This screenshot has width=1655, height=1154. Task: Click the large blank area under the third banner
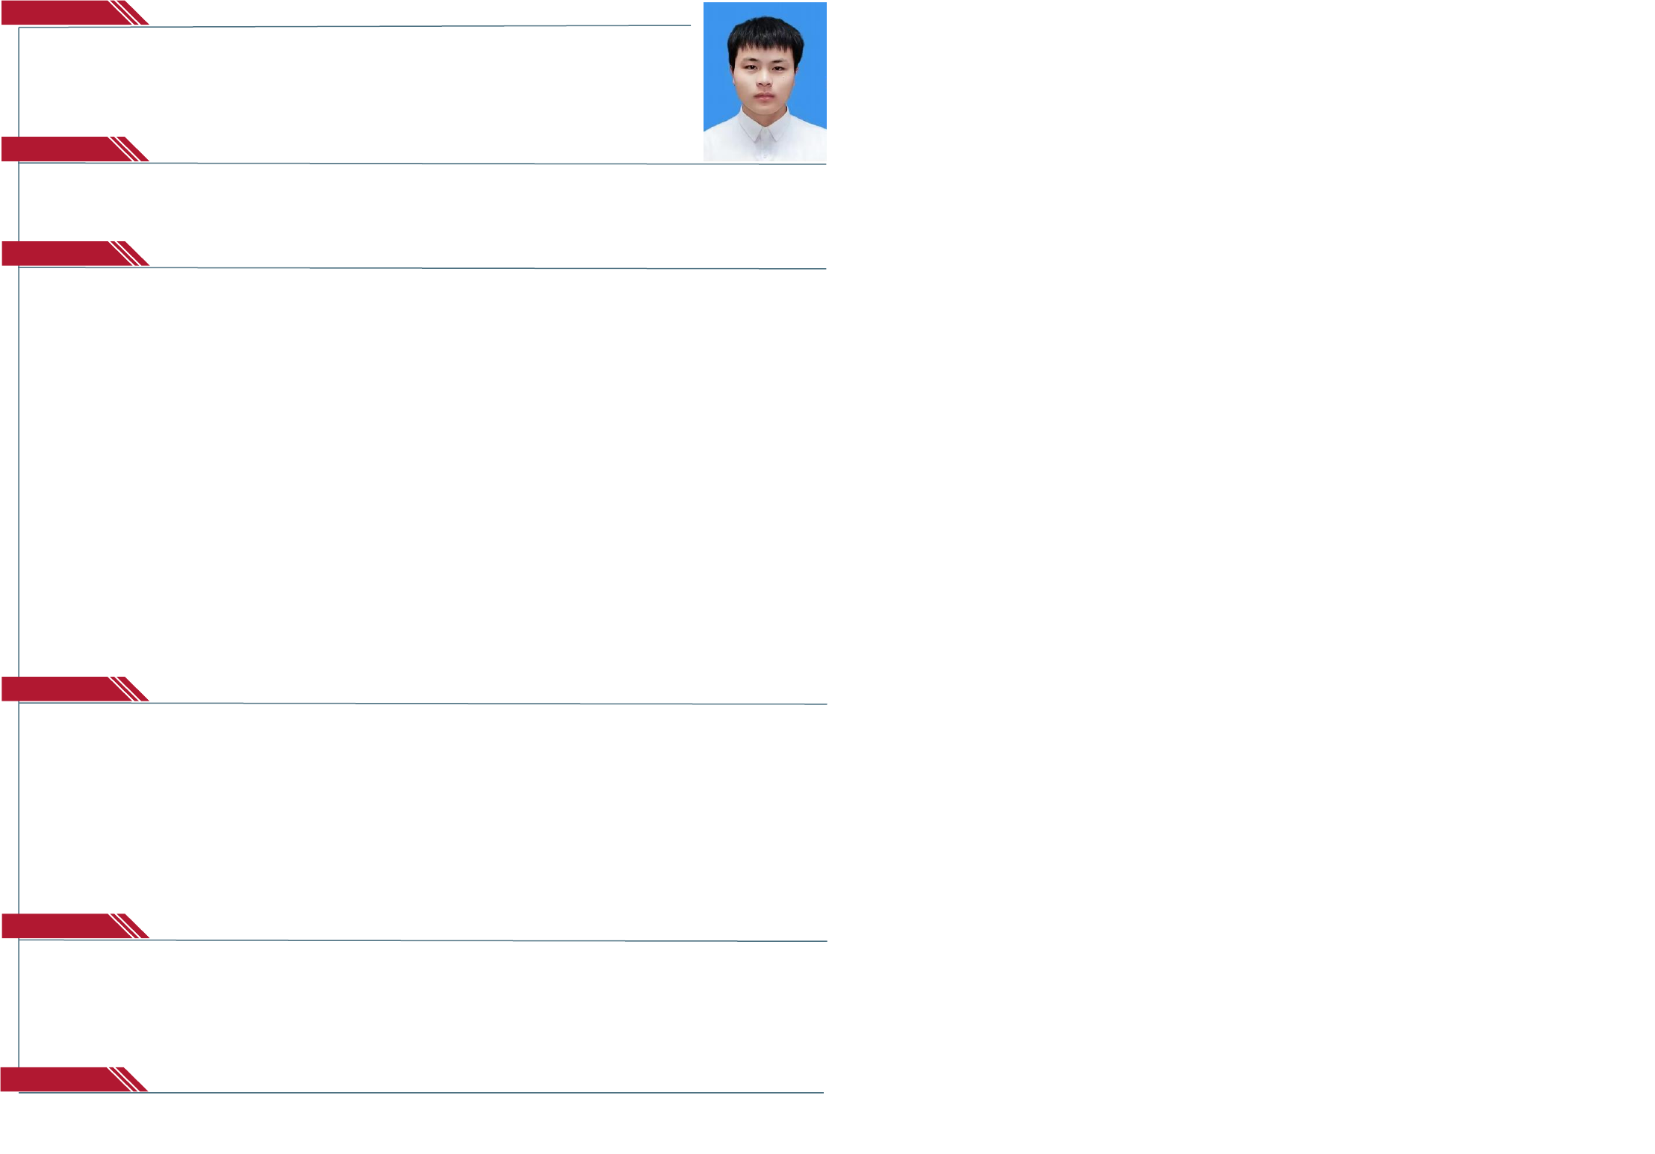coord(418,471)
